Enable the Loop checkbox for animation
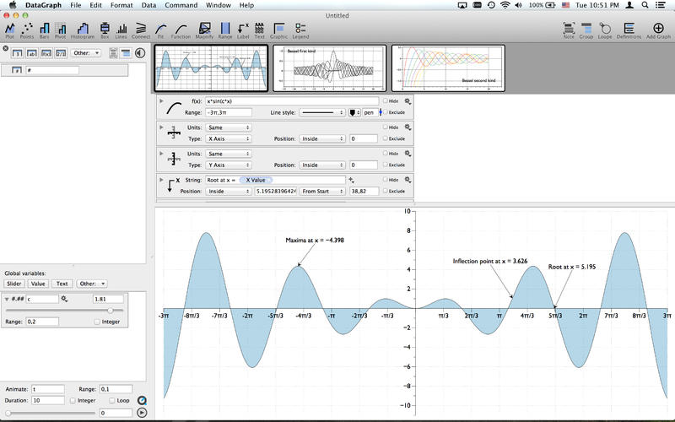Image resolution: width=675 pixels, height=422 pixels. tap(114, 400)
